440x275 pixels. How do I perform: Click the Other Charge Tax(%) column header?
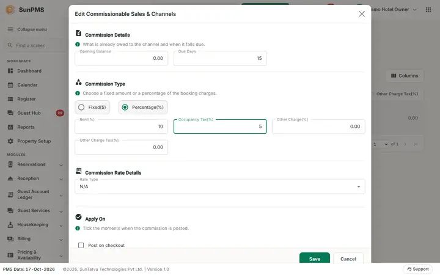[397, 94]
